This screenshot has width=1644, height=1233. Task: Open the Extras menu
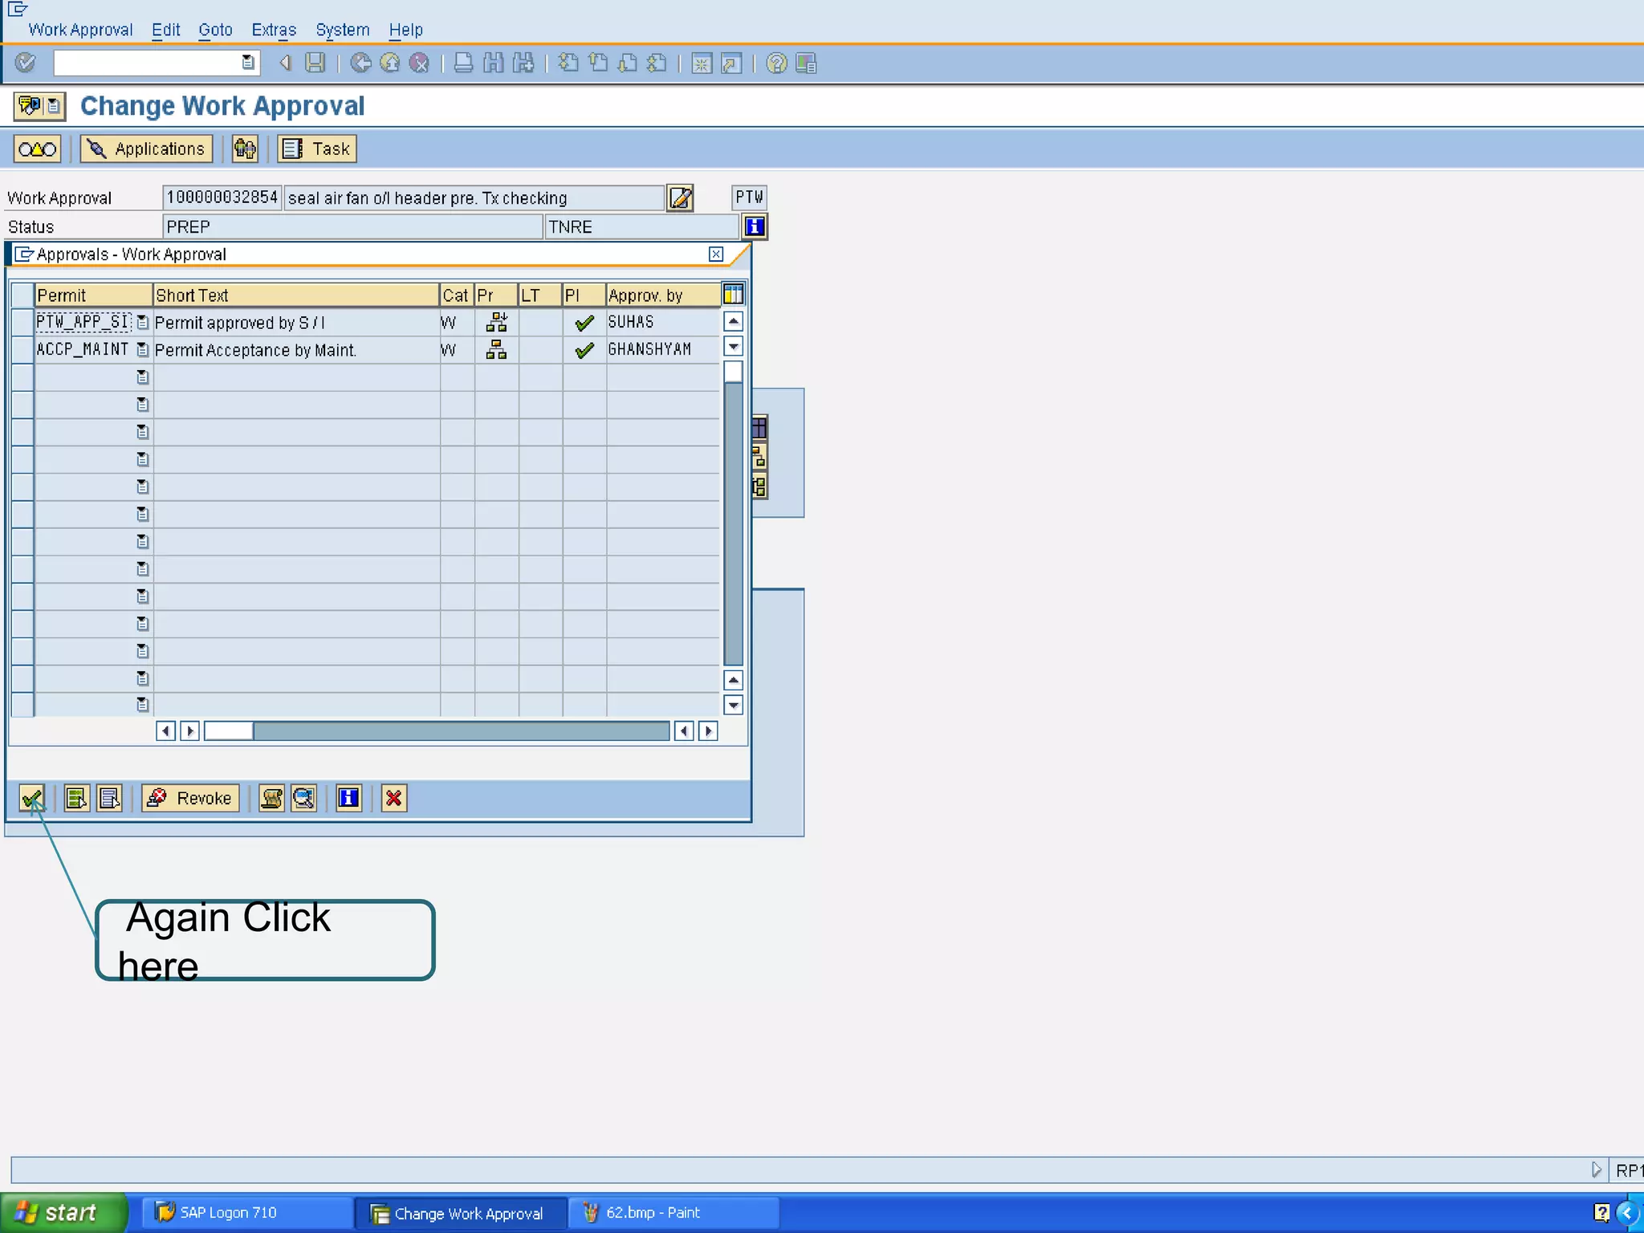pyautogui.click(x=274, y=30)
